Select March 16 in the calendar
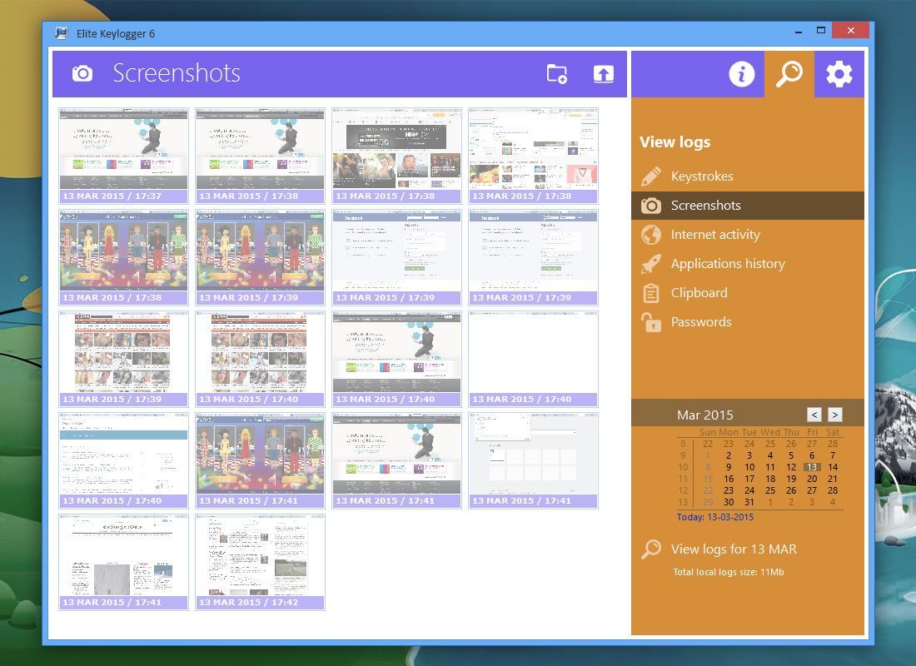The width and height of the screenshot is (916, 666). pos(729,479)
